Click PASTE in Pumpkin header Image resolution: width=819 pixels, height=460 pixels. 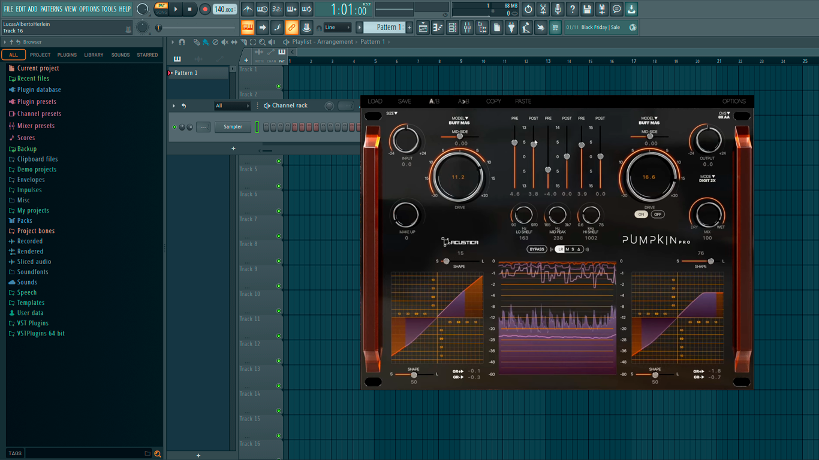tap(523, 101)
